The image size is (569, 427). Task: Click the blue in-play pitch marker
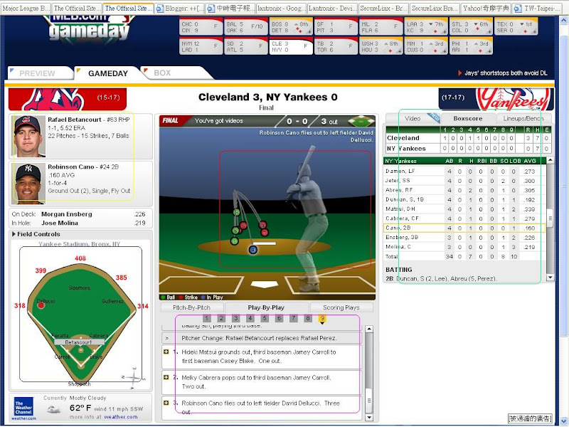(x=253, y=250)
